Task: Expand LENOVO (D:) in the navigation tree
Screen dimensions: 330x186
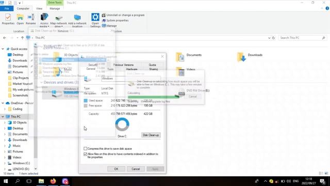Action: click(x=5, y=169)
